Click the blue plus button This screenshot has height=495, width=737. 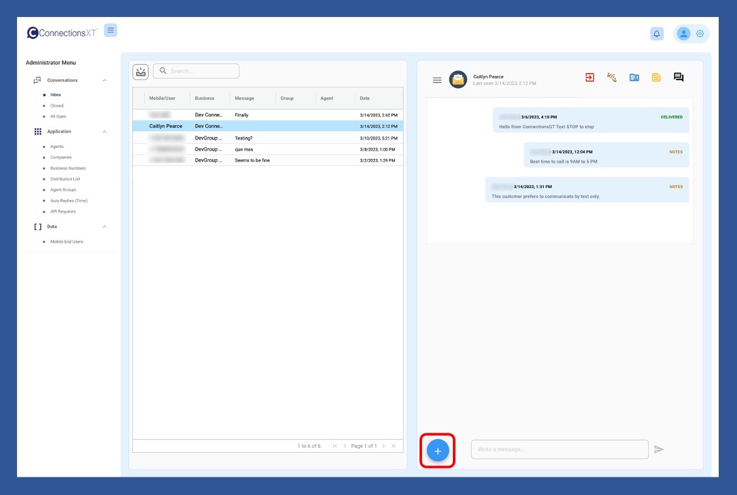[x=438, y=451]
